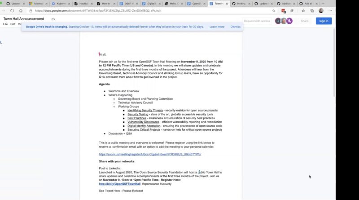The width and height of the screenshot is (359, 200).
Task: Open the zoom.us meeting registration link
Action: [x=150, y=154]
